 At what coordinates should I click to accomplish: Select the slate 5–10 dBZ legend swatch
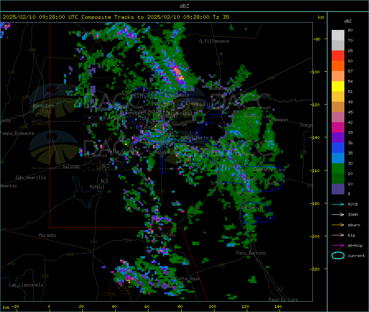tap(338, 189)
